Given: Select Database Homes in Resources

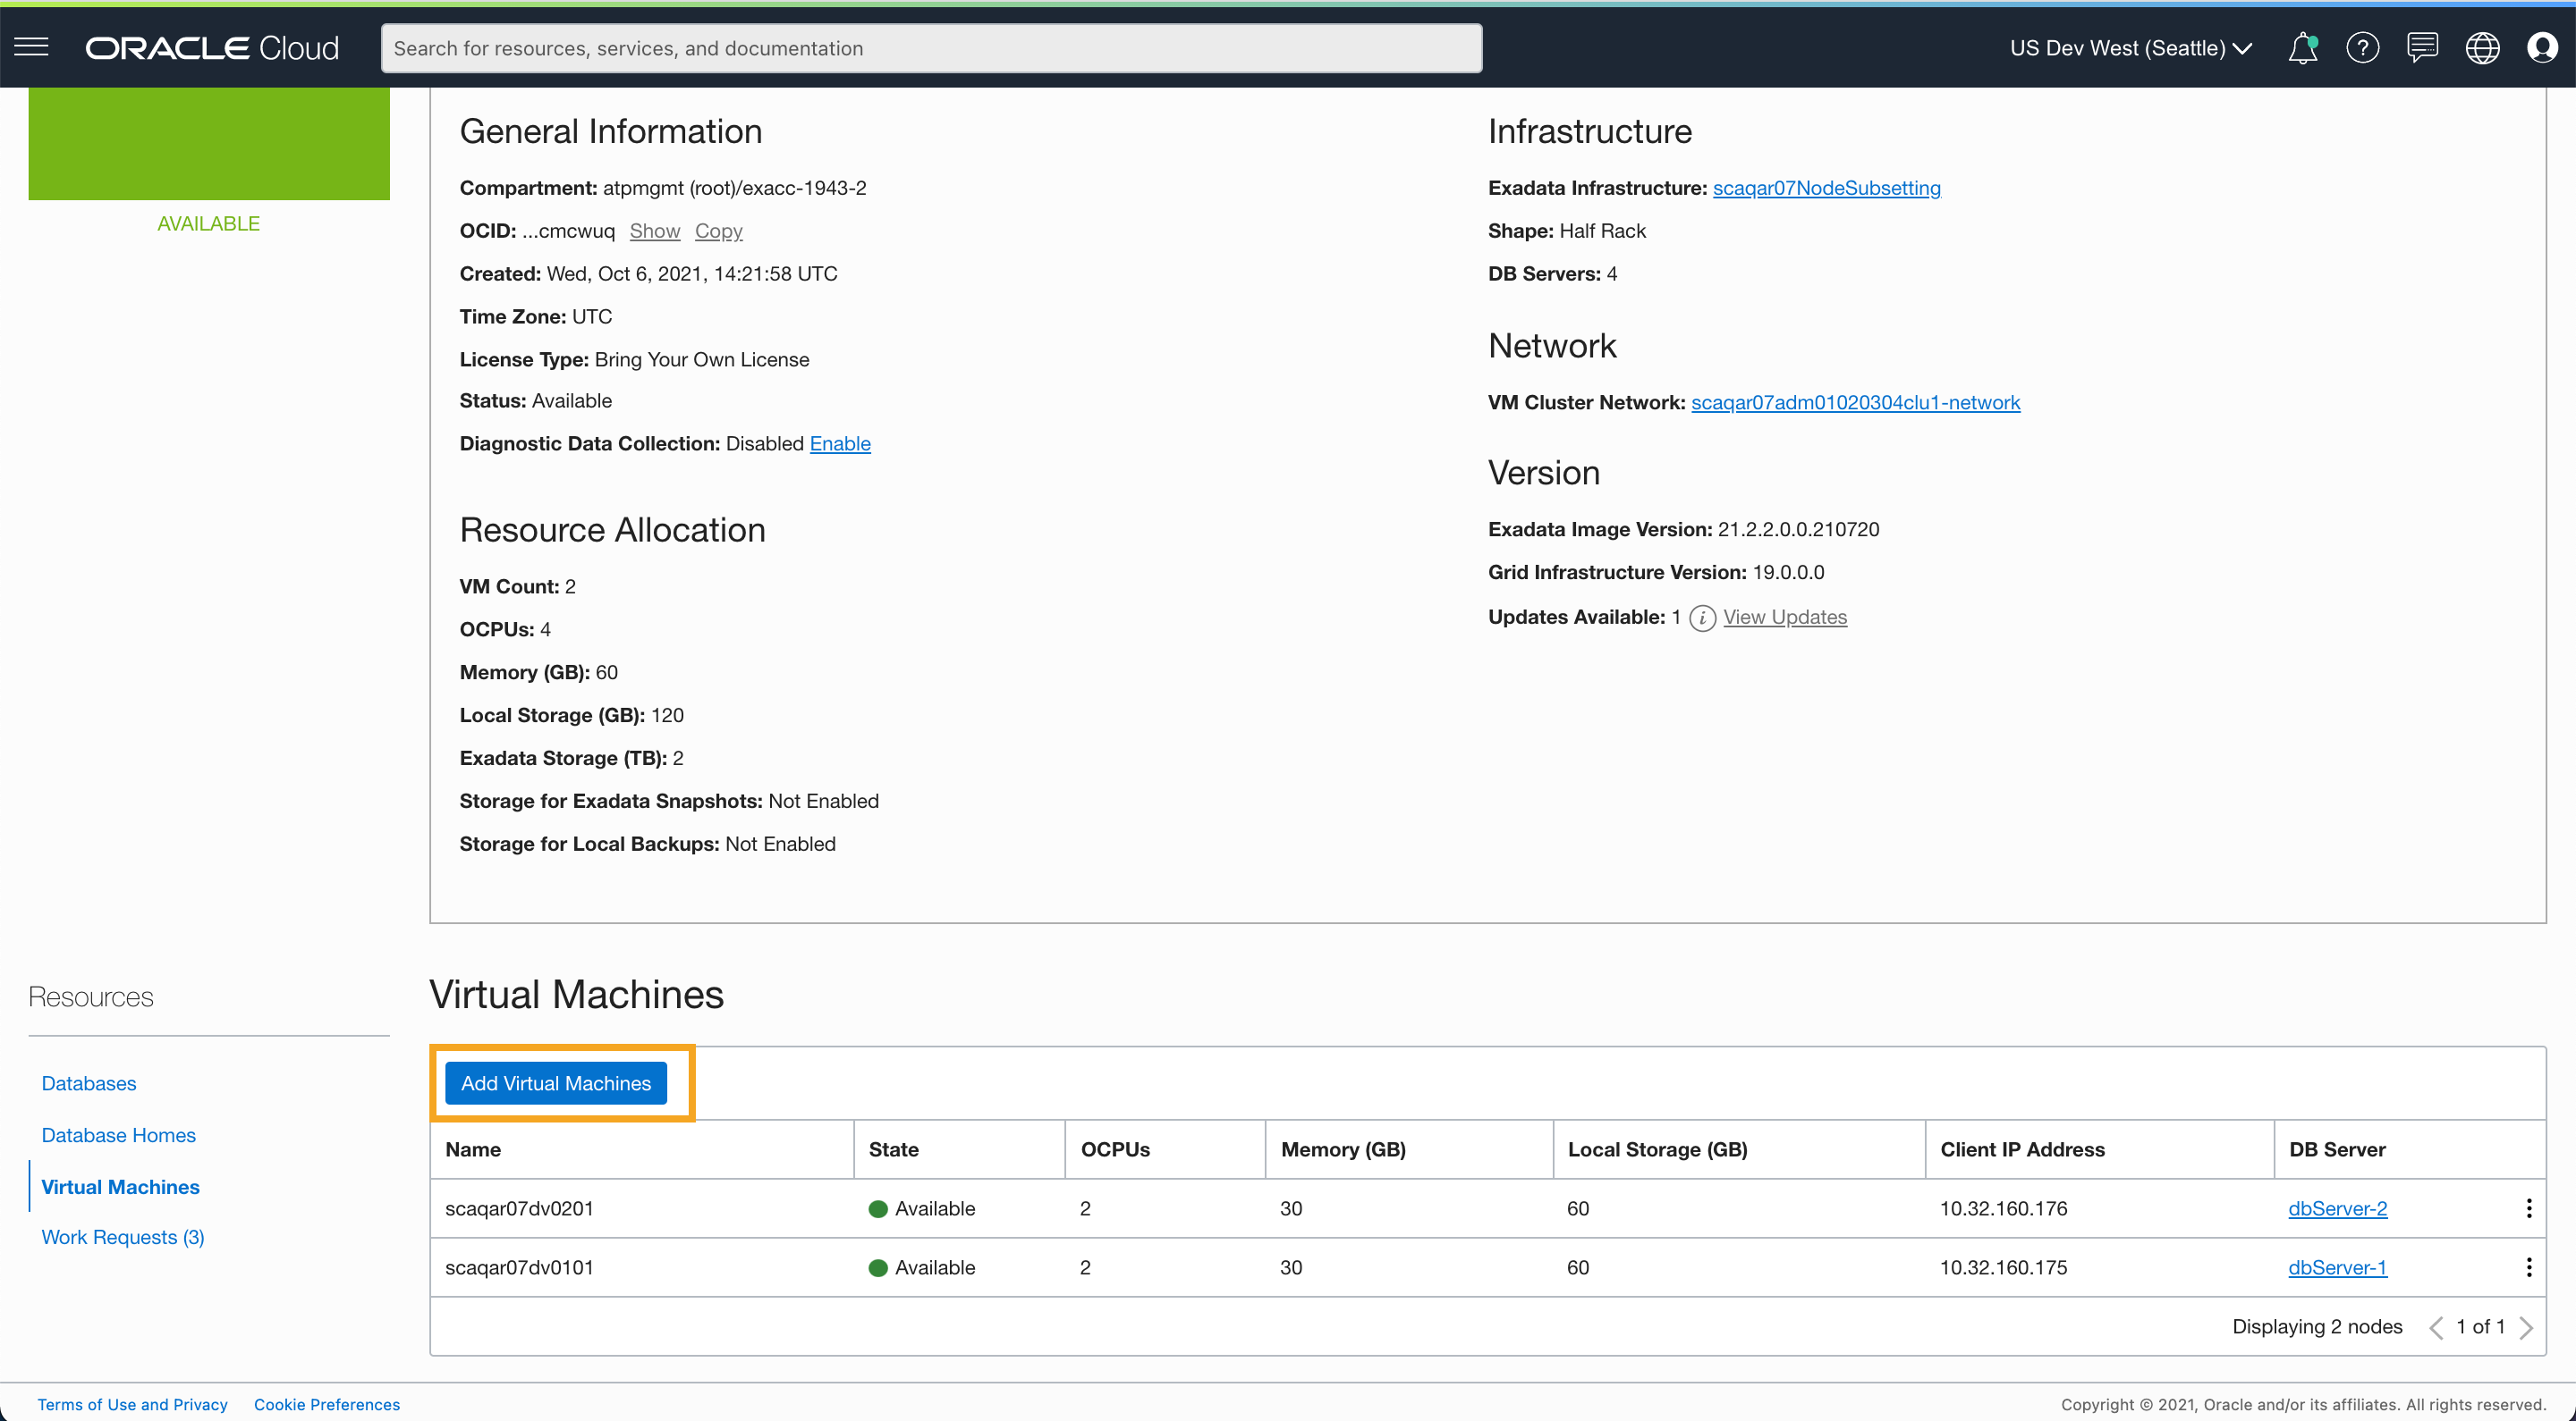Looking at the screenshot, I should click(x=118, y=1135).
